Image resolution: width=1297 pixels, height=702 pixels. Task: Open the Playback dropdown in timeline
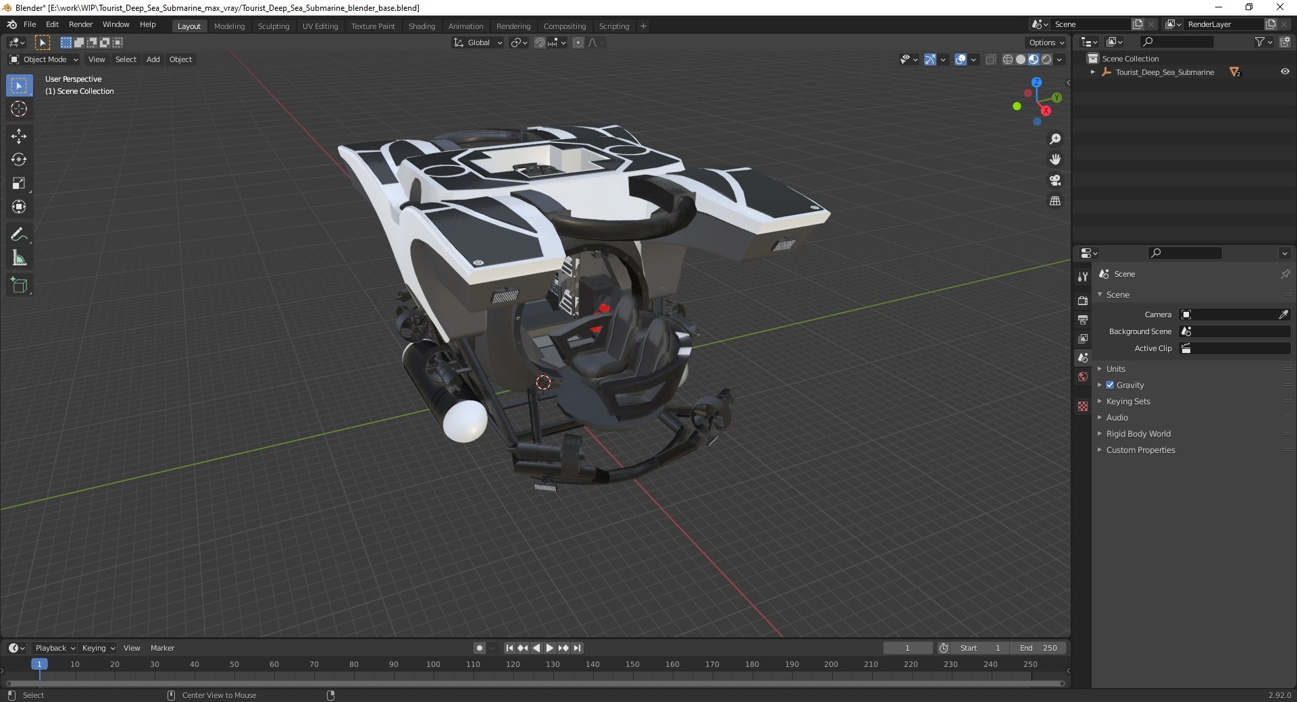pyautogui.click(x=54, y=648)
